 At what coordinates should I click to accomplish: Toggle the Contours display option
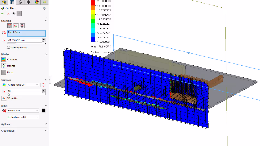4,59
